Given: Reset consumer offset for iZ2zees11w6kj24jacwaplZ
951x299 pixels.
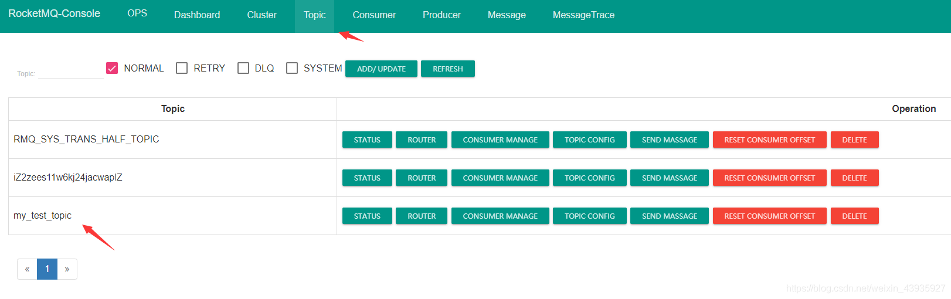Looking at the screenshot, I should 770,178.
